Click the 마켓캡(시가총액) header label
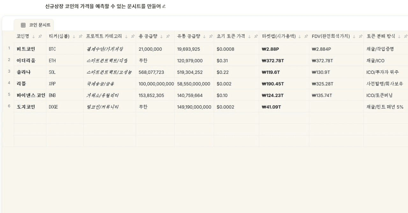 tap(279, 36)
